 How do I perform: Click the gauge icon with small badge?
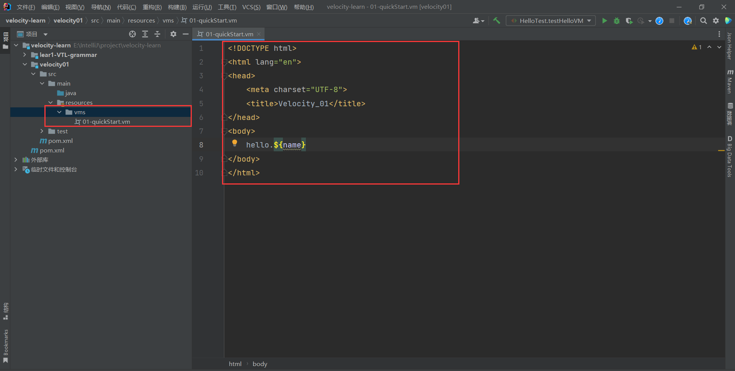pos(688,21)
